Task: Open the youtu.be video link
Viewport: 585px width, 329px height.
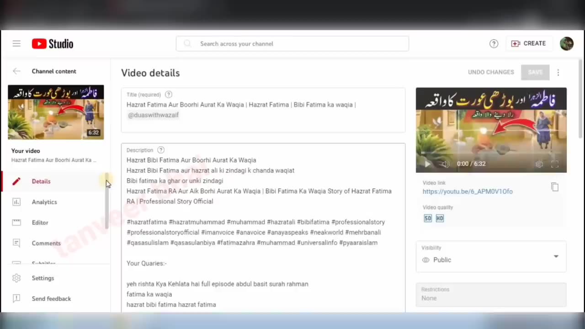Action: 468,191
